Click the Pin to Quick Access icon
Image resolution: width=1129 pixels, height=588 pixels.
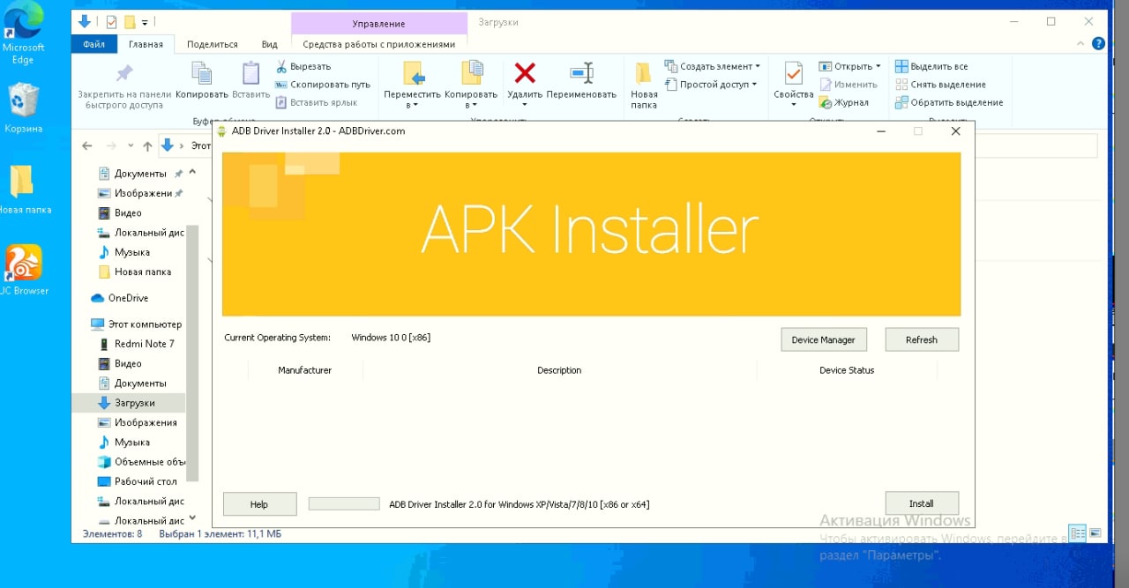coord(124,74)
